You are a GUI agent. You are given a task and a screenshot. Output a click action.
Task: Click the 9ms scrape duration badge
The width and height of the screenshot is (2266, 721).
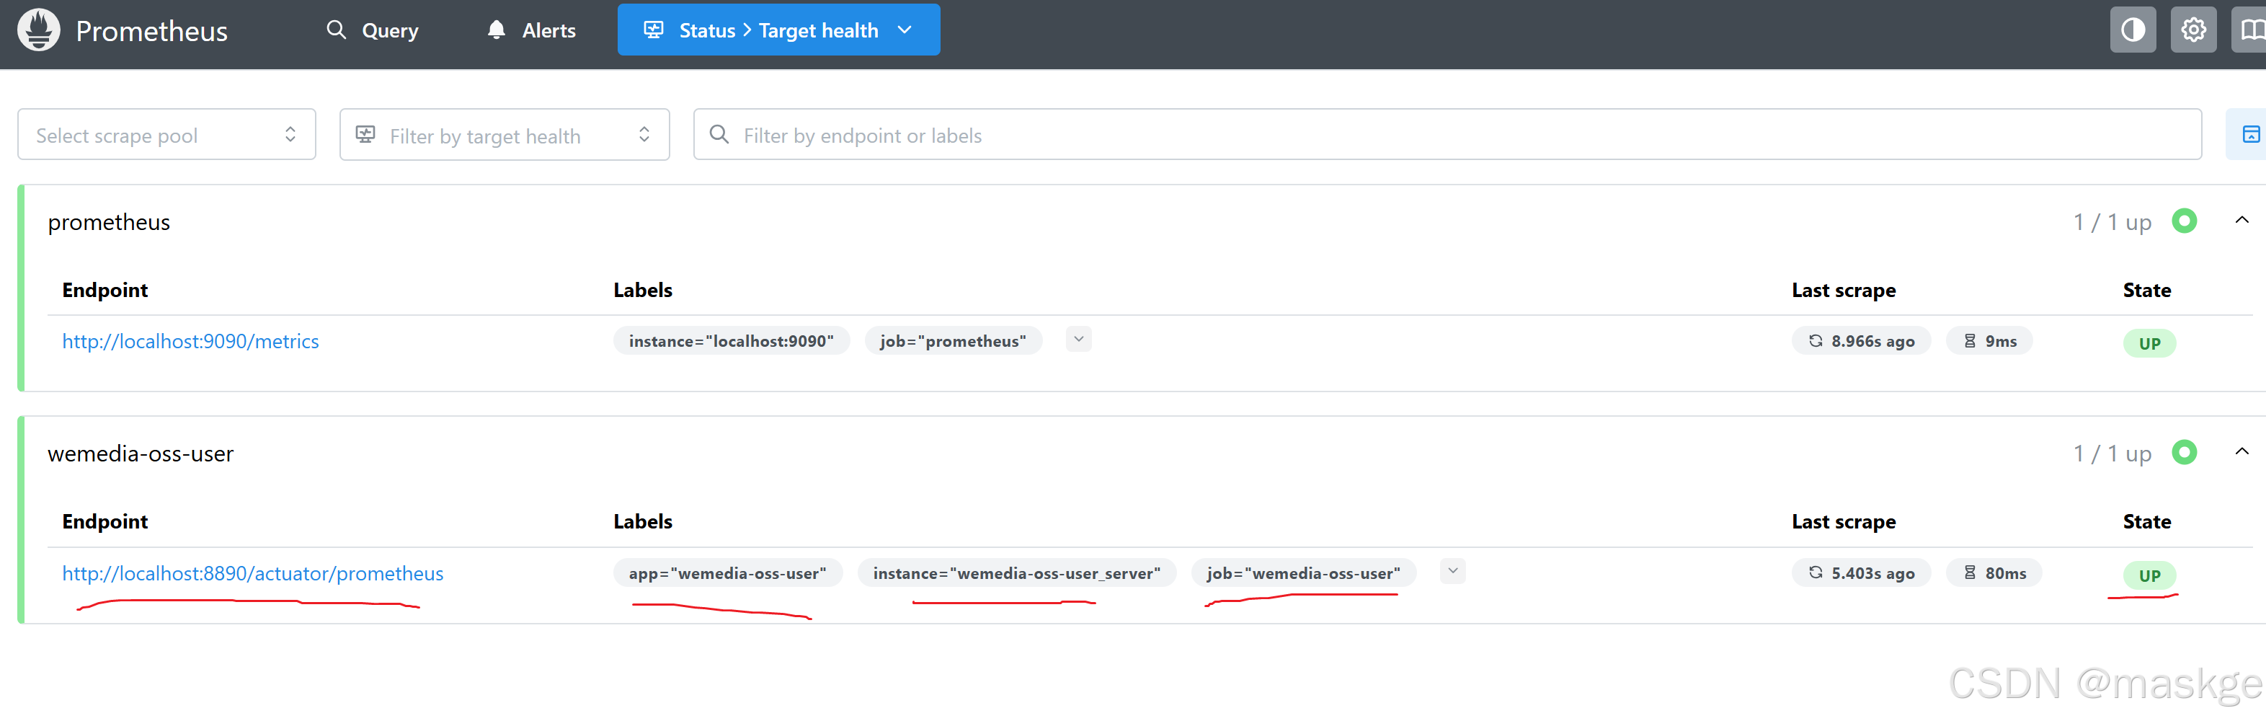[x=1989, y=342]
